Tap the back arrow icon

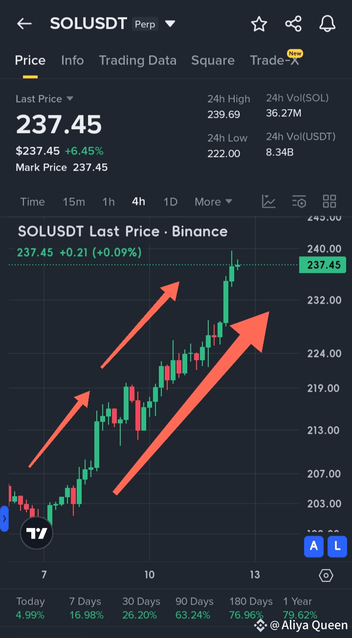(24, 23)
